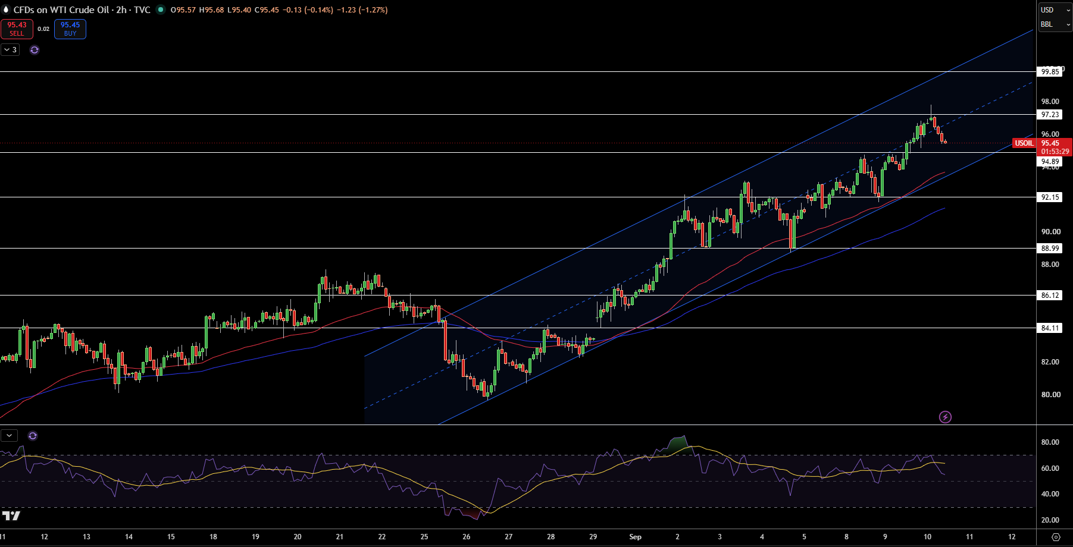Click the BUY 95.45 button
The width and height of the screenshot is (1073, 547).
tap(70, 29)
